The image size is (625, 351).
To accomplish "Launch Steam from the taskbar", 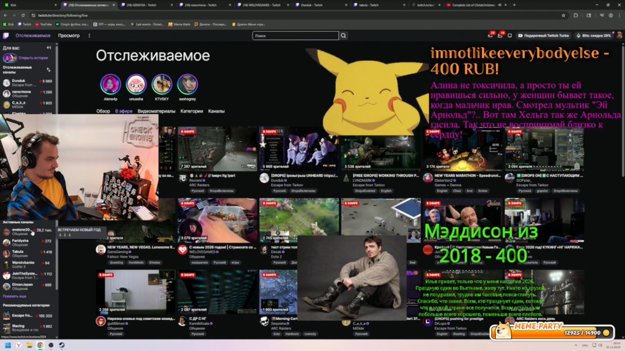I will point(62,345).
